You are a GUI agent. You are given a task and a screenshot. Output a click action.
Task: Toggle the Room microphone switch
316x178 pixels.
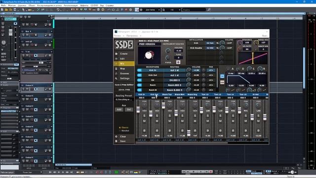coord(139,85)
